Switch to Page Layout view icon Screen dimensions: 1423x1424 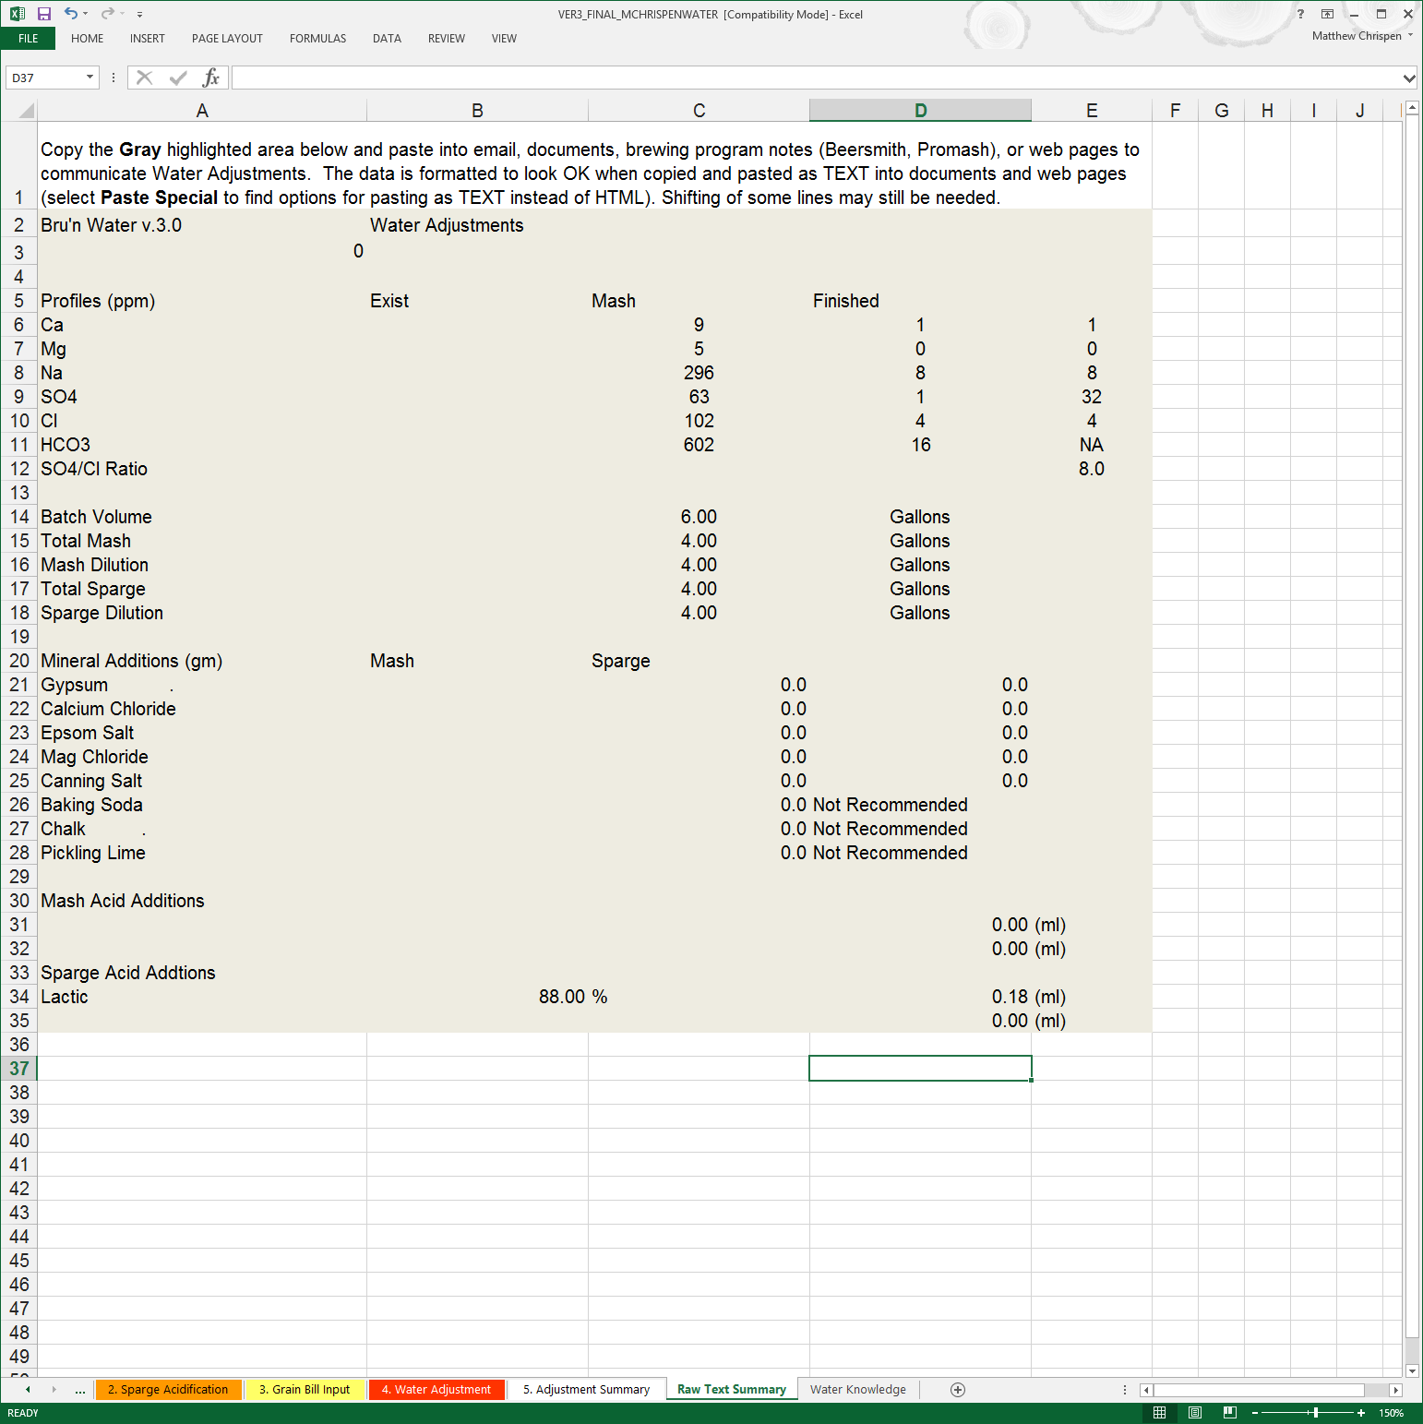[1195, 1413]
